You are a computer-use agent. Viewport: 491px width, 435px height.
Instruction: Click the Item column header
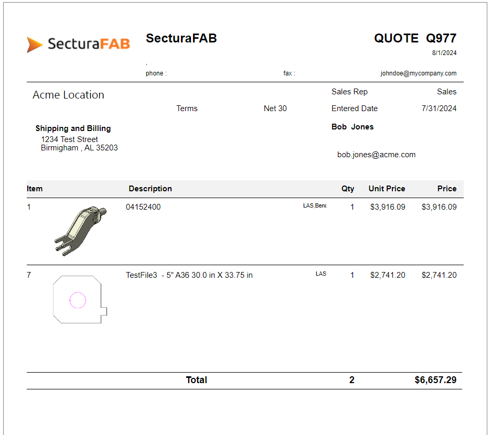tap(35, 189)
